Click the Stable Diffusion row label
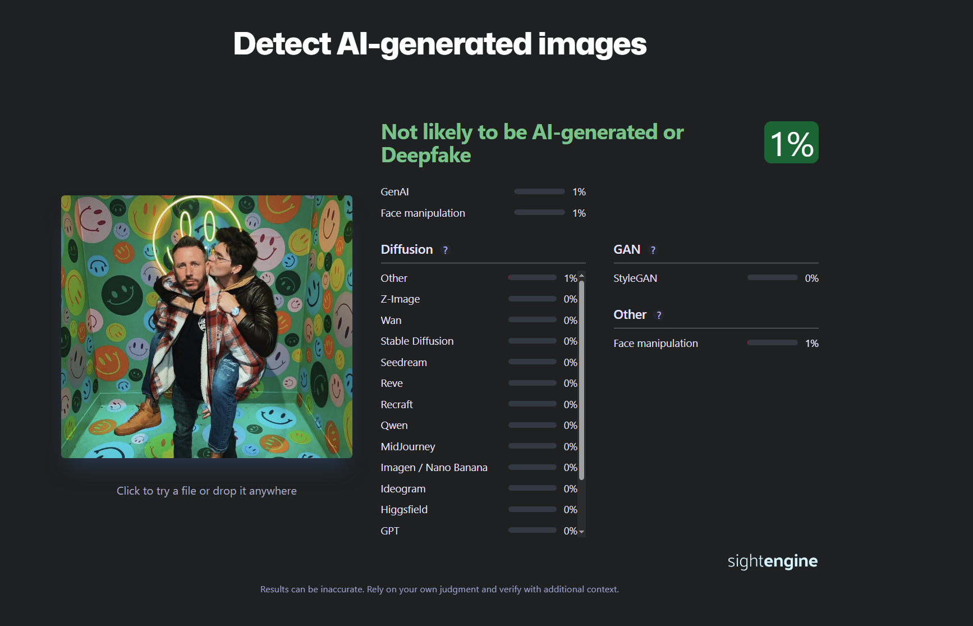The width and height of the screenshot is (973, 626). coord(417,341)
